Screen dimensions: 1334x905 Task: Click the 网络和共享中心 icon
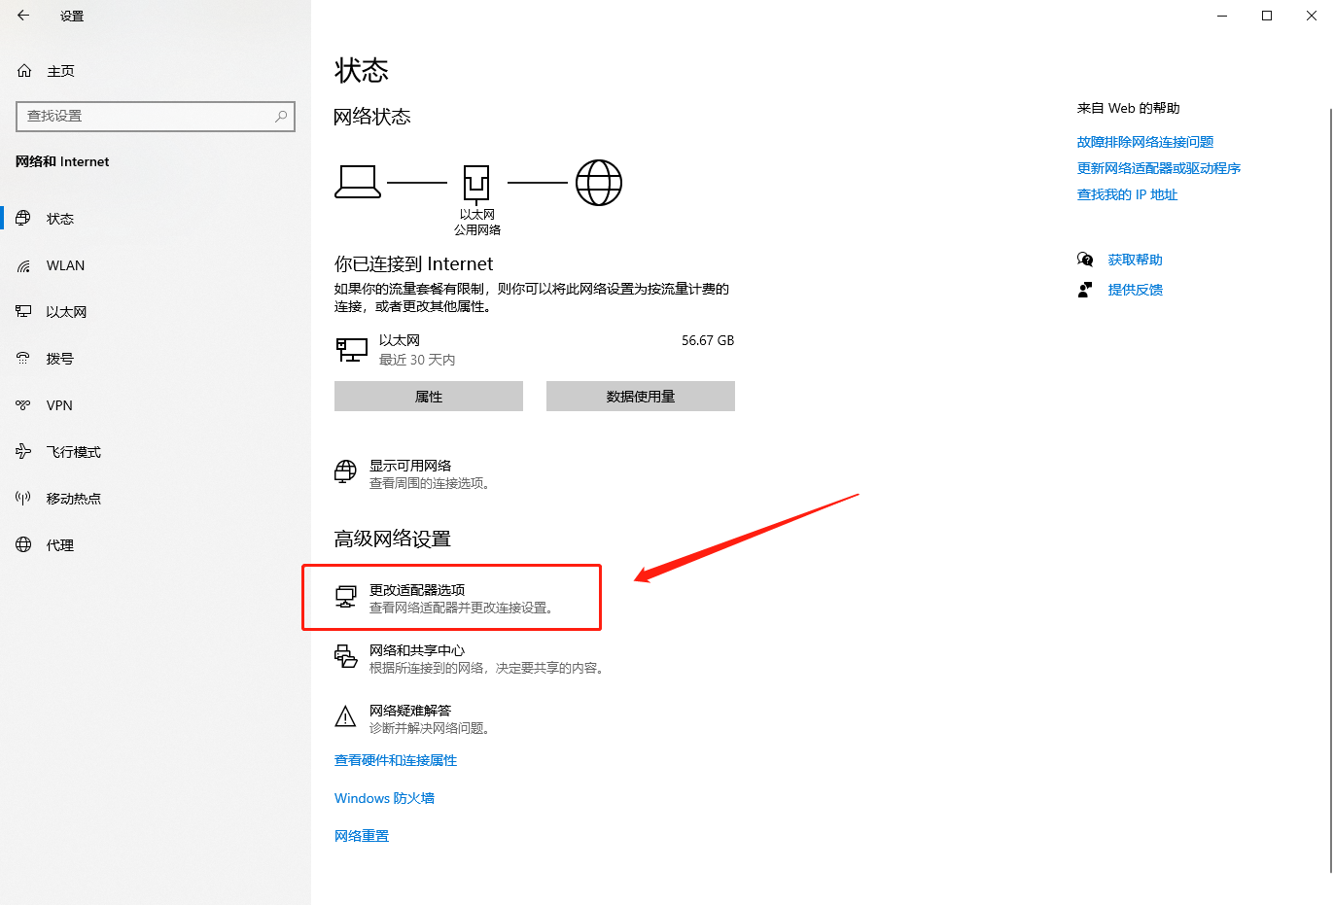coord(346,657)
